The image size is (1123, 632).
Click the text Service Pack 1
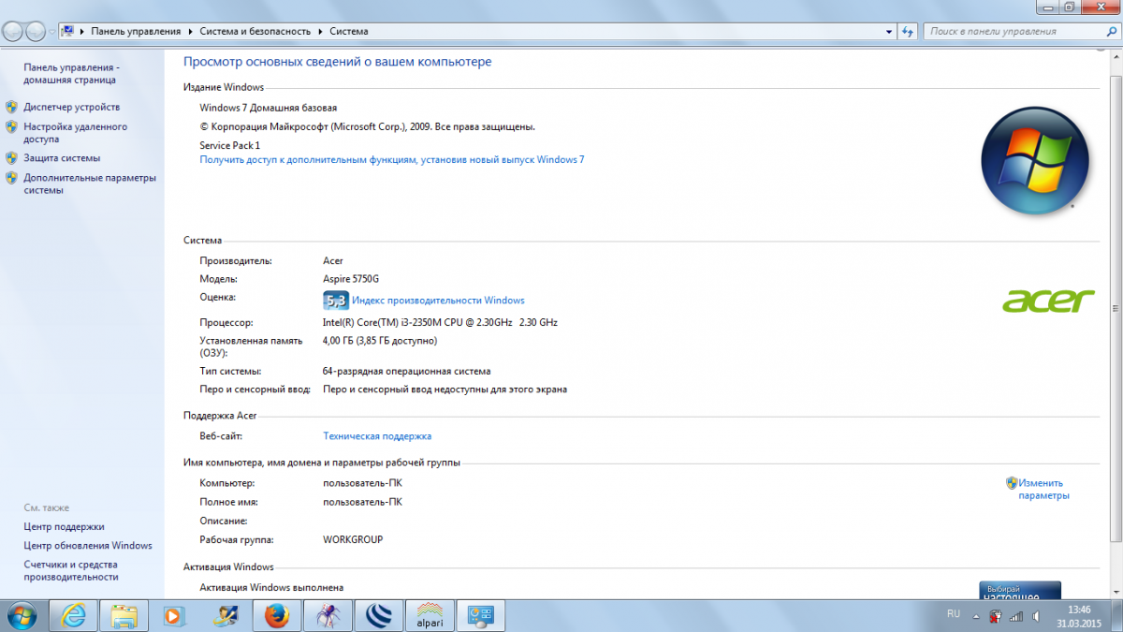click(x=230, y=145)
